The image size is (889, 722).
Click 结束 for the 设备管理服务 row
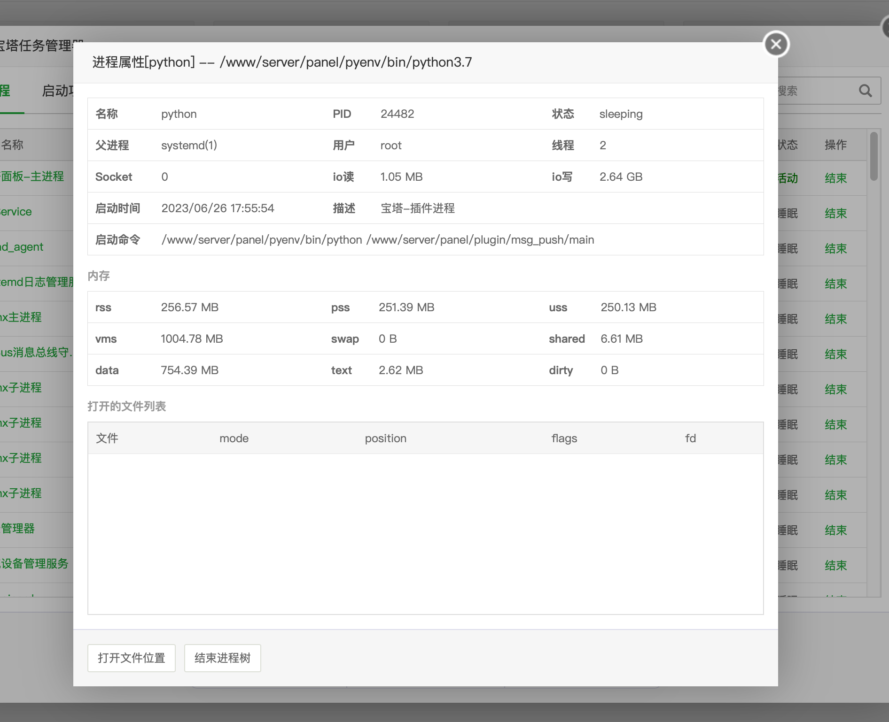tap(835, 565)
